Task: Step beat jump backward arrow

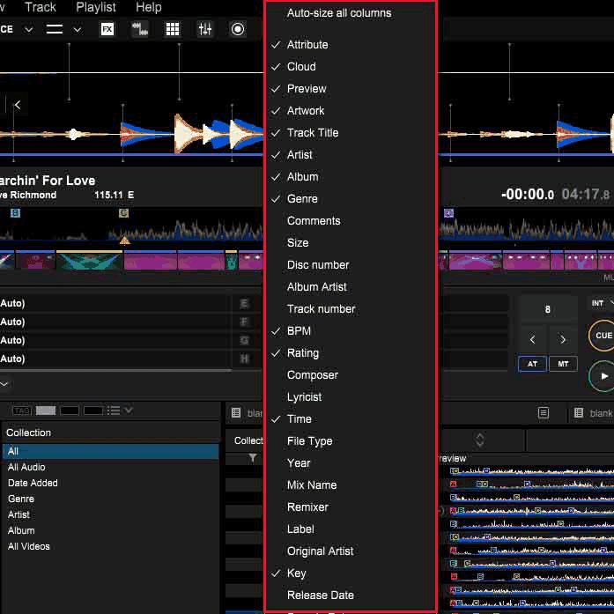Action: coord(533,339)
